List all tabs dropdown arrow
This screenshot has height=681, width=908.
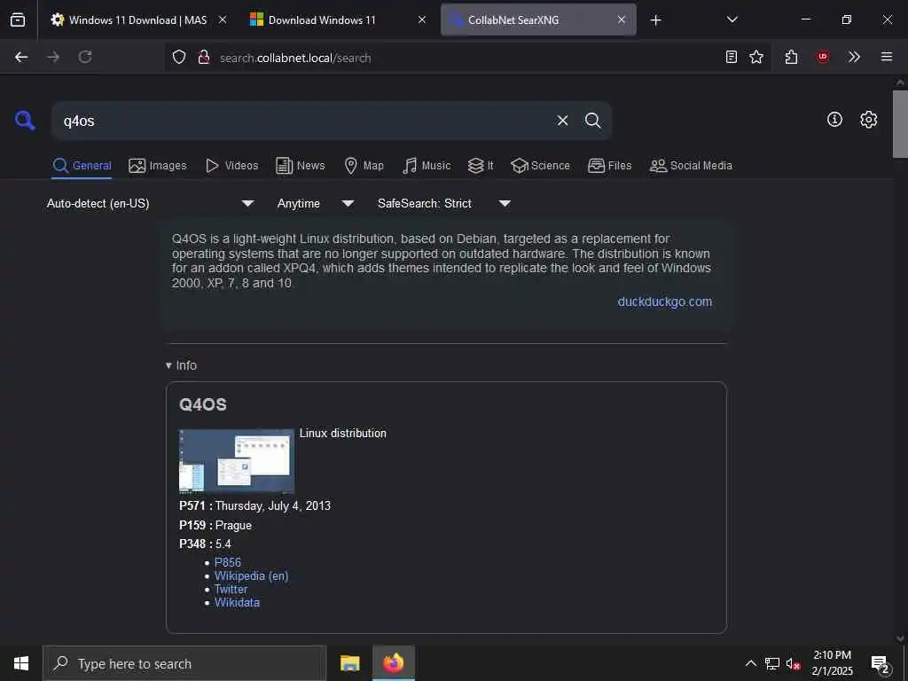click(732, 20)
